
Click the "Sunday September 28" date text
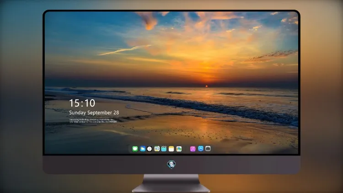click(94, 113)
